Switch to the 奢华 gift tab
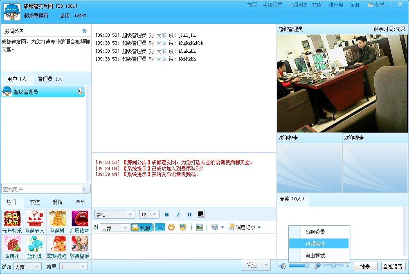This screenshot has height=274, width=409. click(x=80, y=202)
